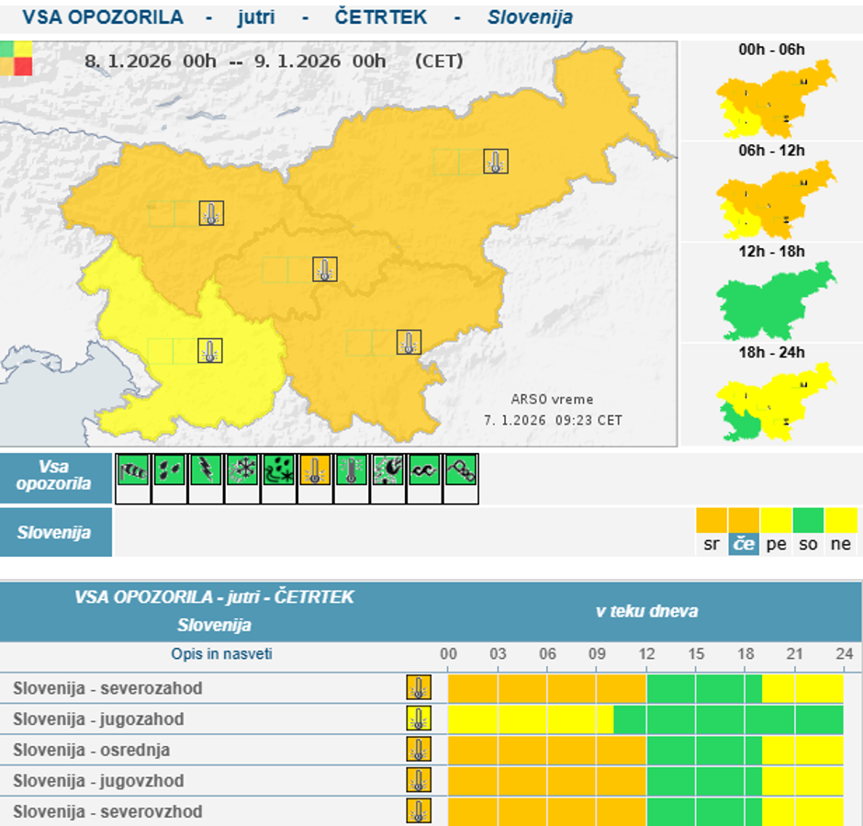Switch to the pe (Friday) day tab
The image size is (863, 826).
[x=775, y=542]
